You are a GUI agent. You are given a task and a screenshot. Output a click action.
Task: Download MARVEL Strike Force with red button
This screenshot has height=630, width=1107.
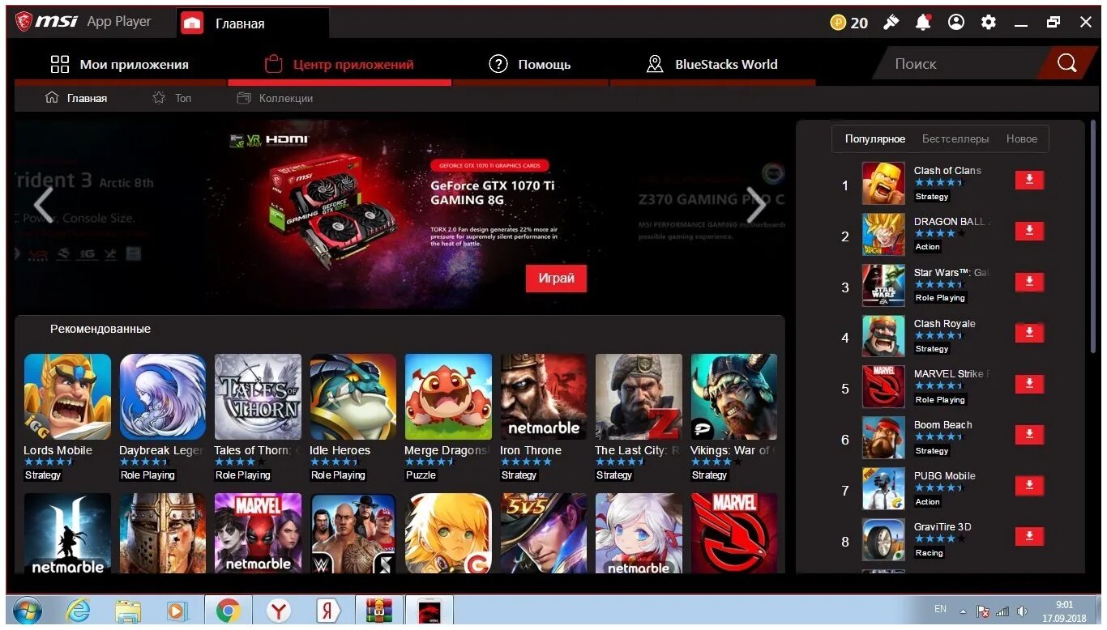(1029, 384)
